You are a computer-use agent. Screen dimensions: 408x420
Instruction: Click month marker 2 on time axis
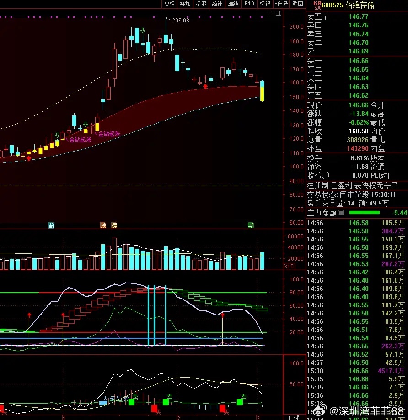click(x=178, y=418)
